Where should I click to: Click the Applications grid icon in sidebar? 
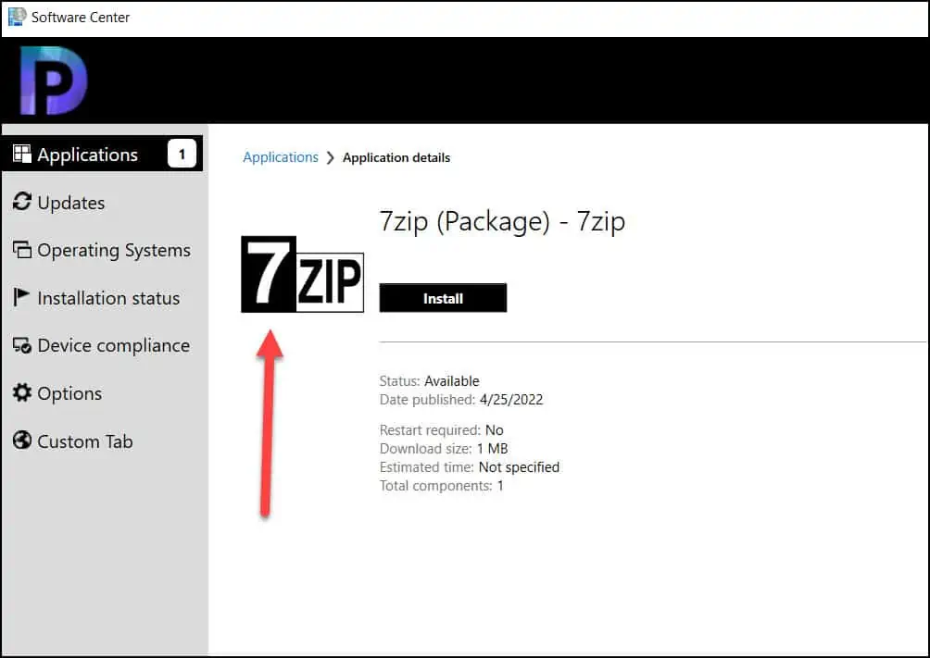[x=22, y=155]
